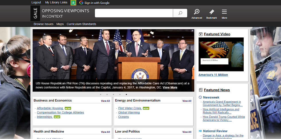Click the Featured Video heading link
The width and height of the screenshot is (281, 139).
pos(217,34)
